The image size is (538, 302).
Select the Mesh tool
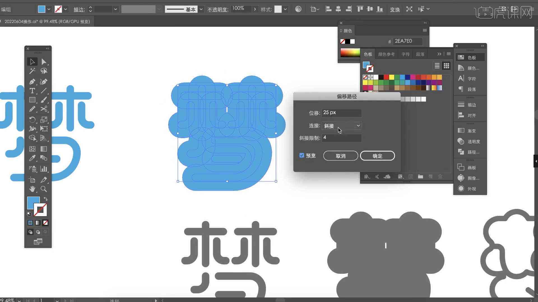click(x=32, y=149)
